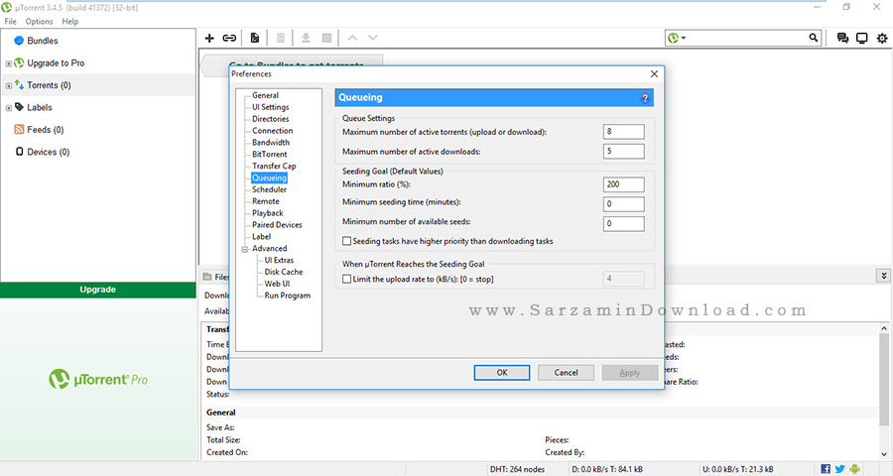Click the minimum seeding time field
The width and height of the screenshot is (893, 476).
click(624, 204)
